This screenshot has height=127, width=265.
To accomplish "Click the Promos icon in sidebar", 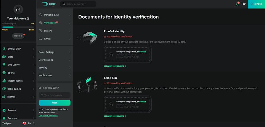I will tap(4, 110).
